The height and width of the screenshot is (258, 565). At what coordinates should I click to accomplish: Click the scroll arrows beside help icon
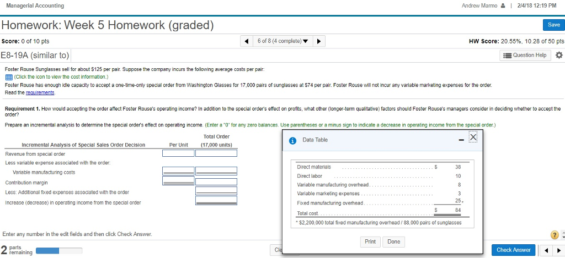pyautogui.click(x=562, y=235)
